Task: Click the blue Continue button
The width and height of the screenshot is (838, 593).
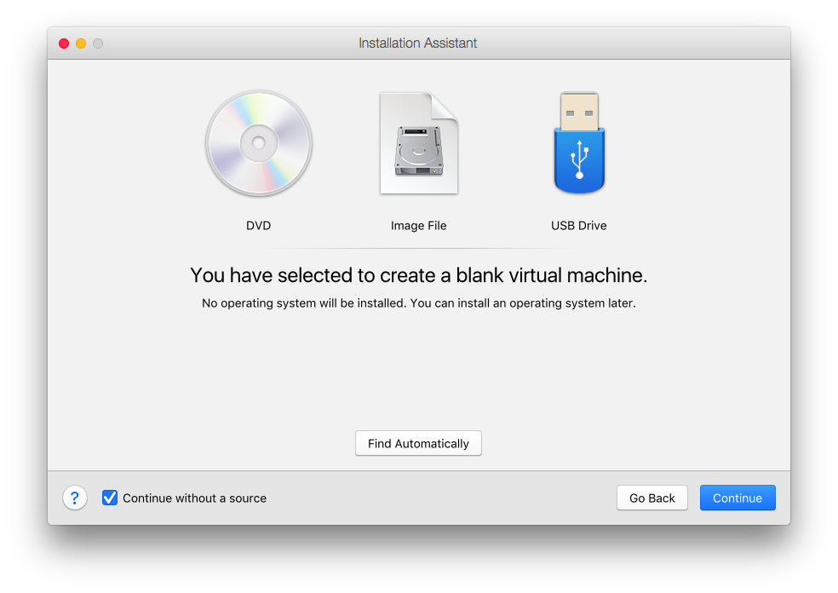Action: (x=738, y=498)
